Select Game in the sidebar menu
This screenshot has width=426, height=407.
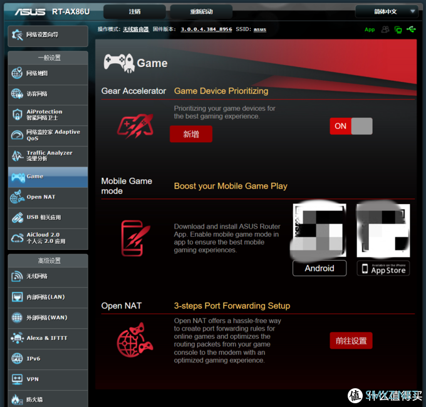(48, 177)
